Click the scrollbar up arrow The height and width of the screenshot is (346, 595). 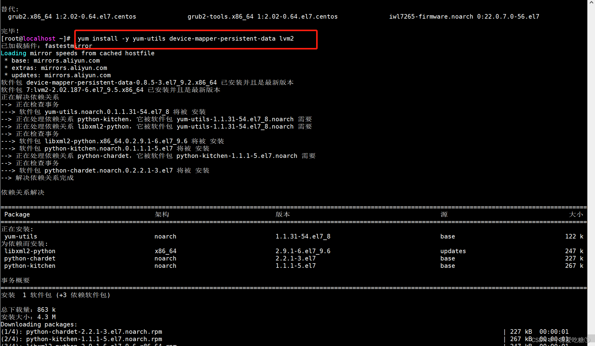point(591,2)
